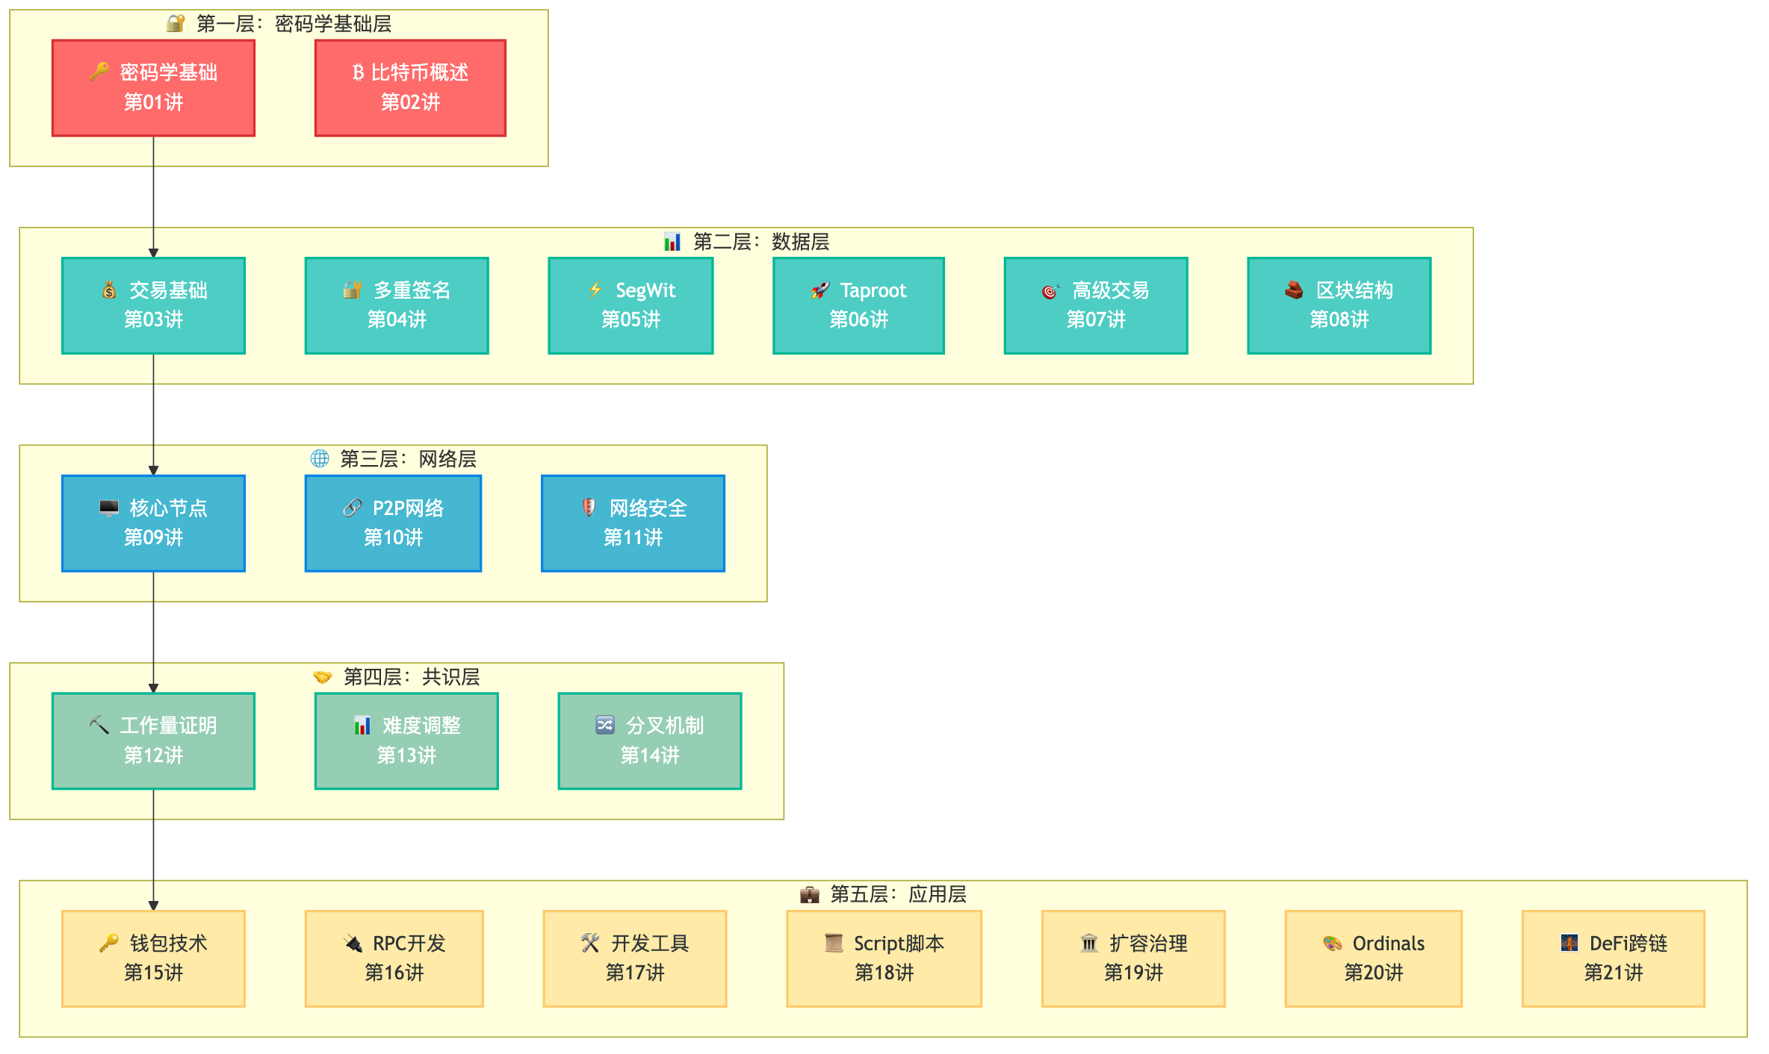This screenshot has width=1769, height=1054.
Task: Select the 第08讲 label in 区块结构 node
Action: coord(1339,319)
